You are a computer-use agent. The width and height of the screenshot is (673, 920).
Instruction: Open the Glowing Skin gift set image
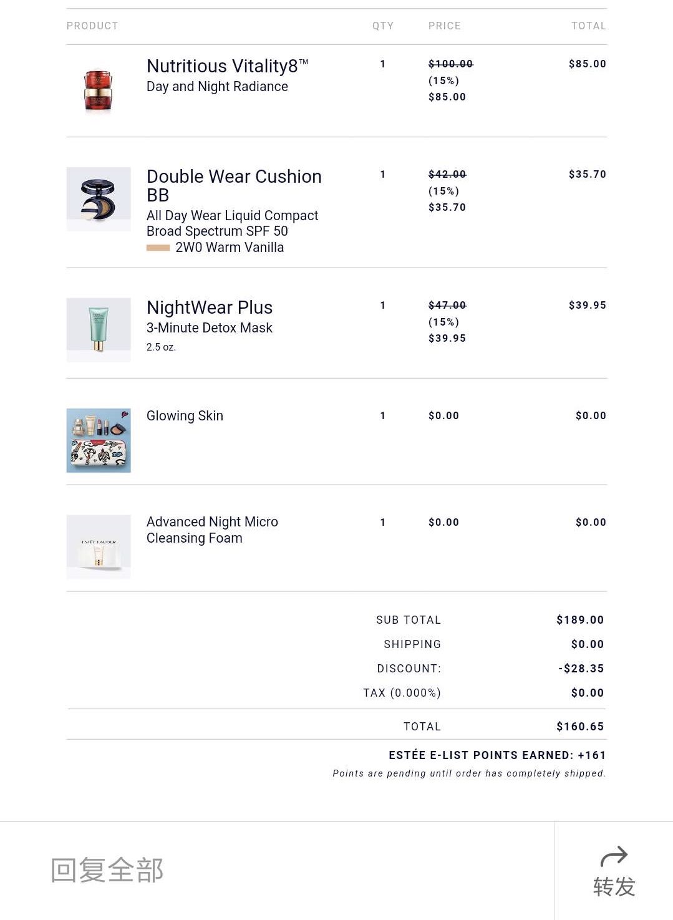tap(99, 440)
